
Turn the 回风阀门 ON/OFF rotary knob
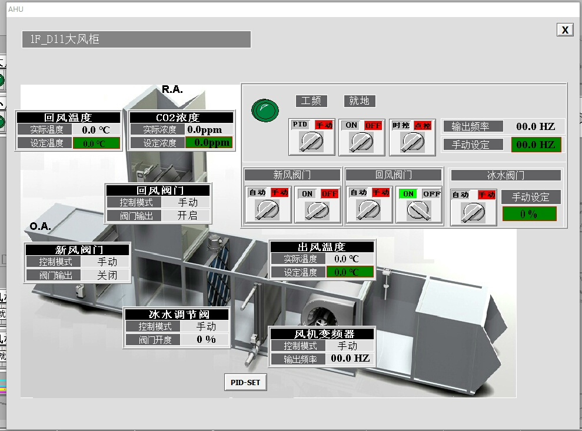point(419,209)
